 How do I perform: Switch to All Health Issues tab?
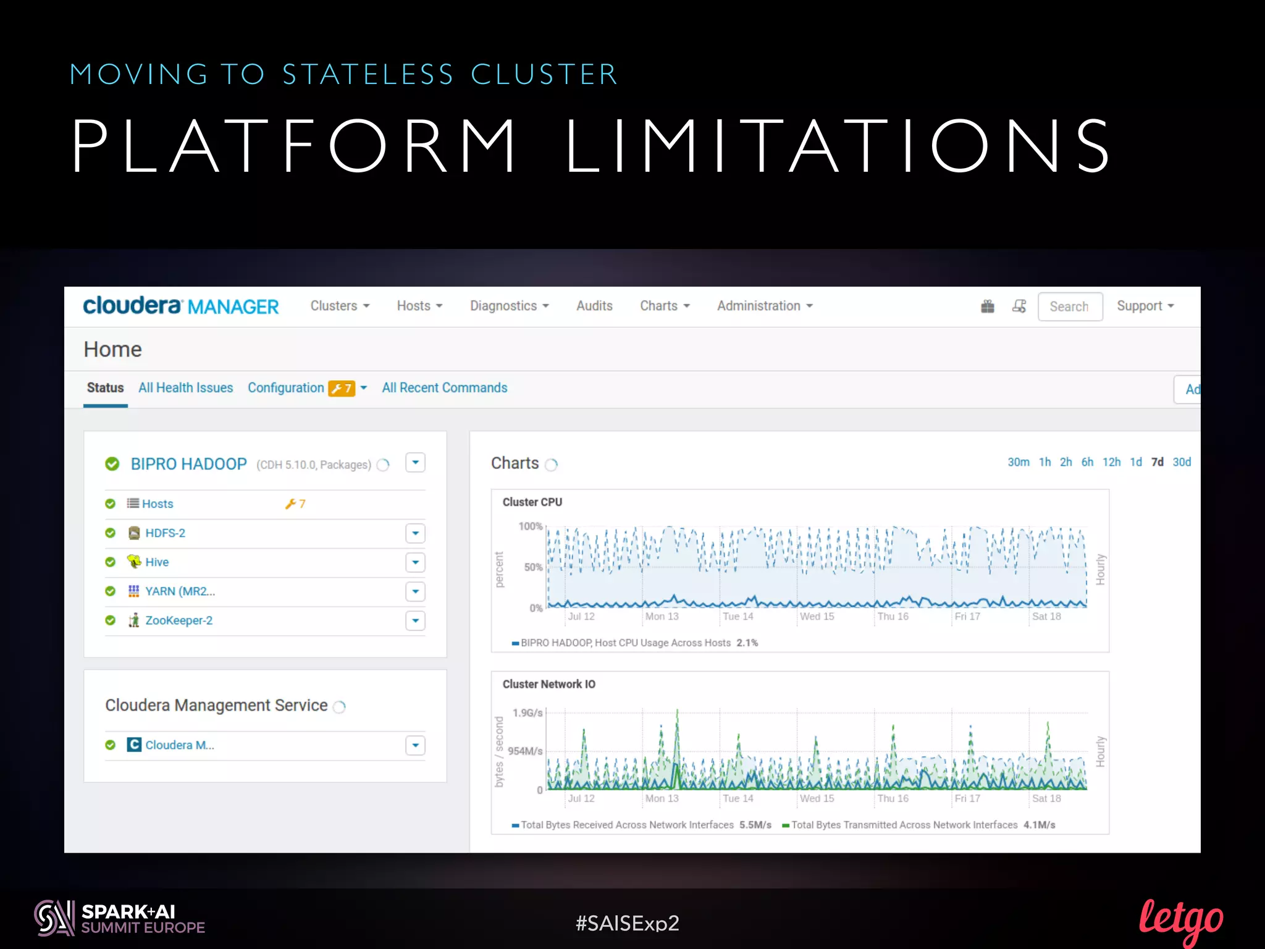[185, 388]
